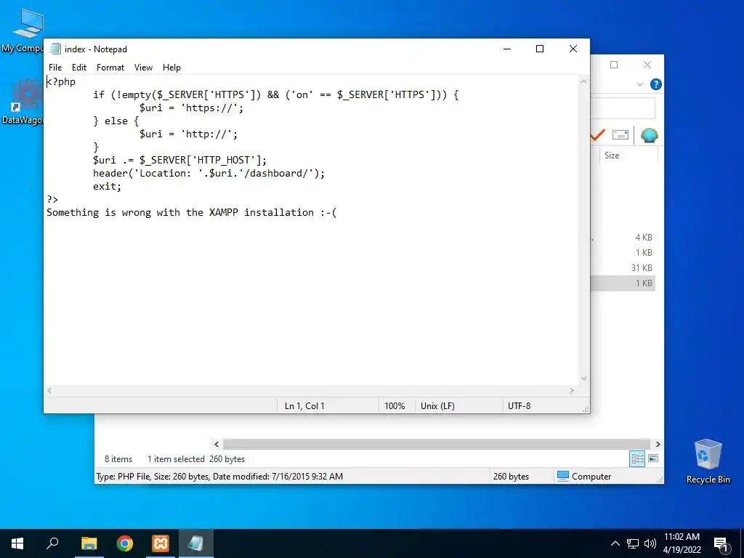Click the highlighted 1 KB file row

(623, 283)
